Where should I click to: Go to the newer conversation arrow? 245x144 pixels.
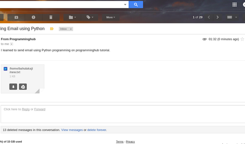(209, 17)
